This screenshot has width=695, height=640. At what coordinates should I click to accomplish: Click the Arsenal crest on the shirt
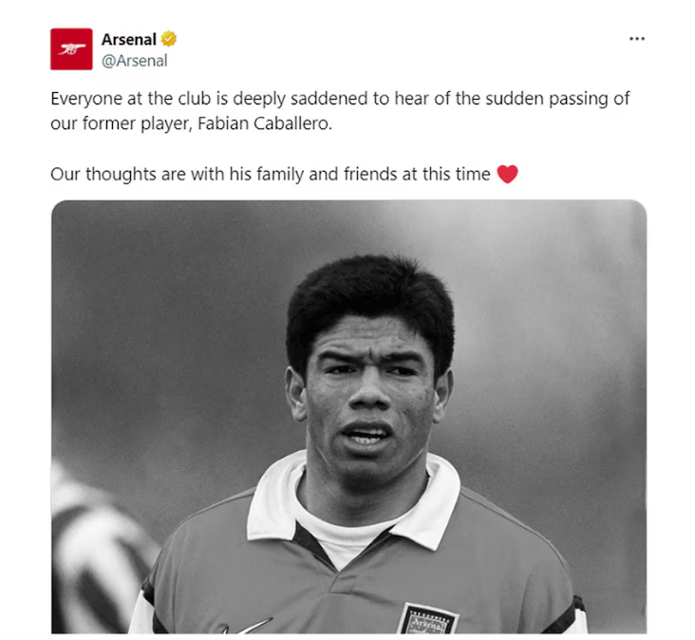[x=427, y=619]
